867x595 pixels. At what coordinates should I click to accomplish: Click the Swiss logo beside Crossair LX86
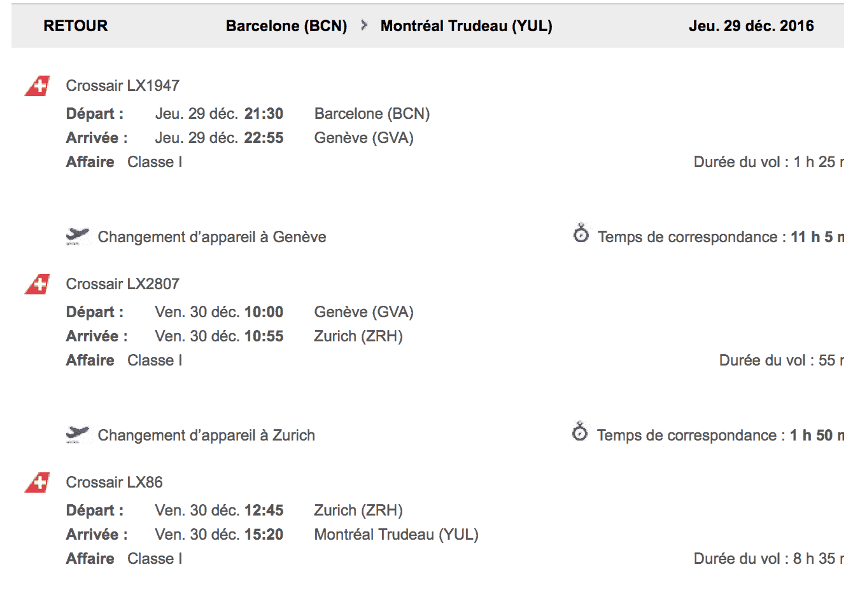click(x=38, y=482)
